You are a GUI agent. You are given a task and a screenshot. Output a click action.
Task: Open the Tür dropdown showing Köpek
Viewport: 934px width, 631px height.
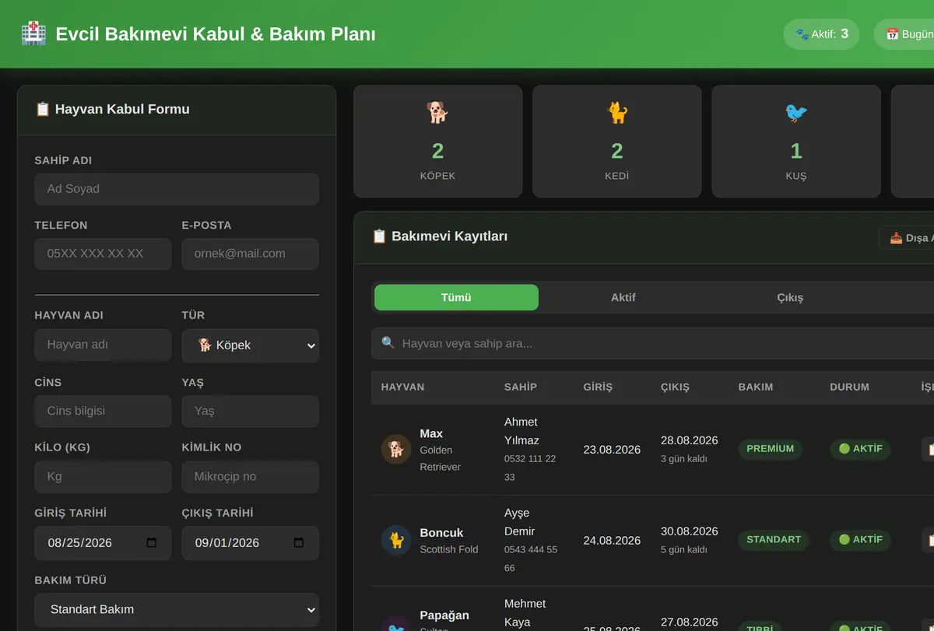point(251,345)
